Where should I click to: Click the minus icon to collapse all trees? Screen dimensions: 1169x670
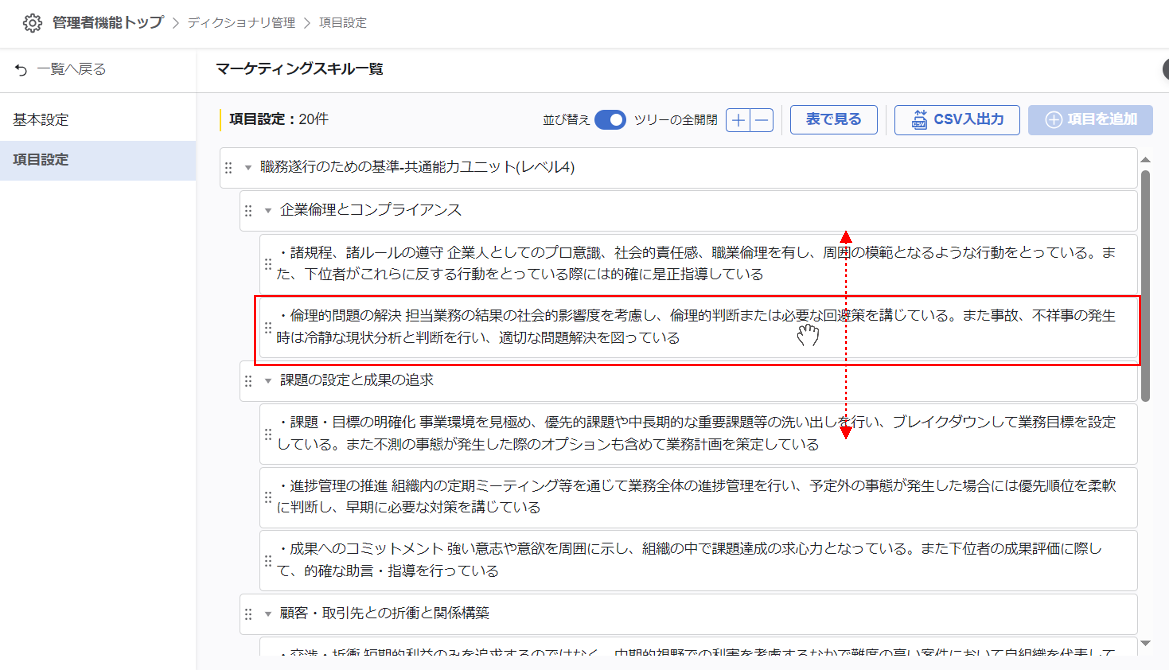762,120
